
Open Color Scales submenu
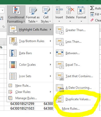30,65
